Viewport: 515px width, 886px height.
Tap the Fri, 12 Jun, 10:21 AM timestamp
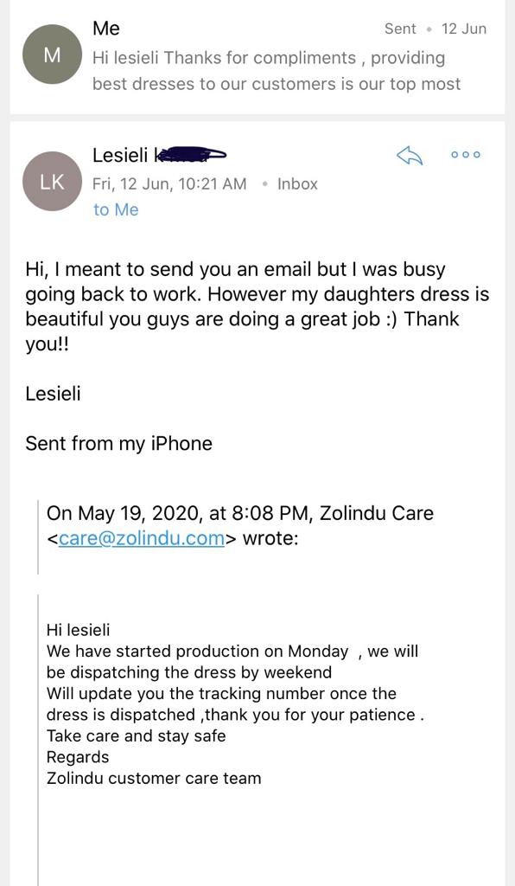(169, 183)
